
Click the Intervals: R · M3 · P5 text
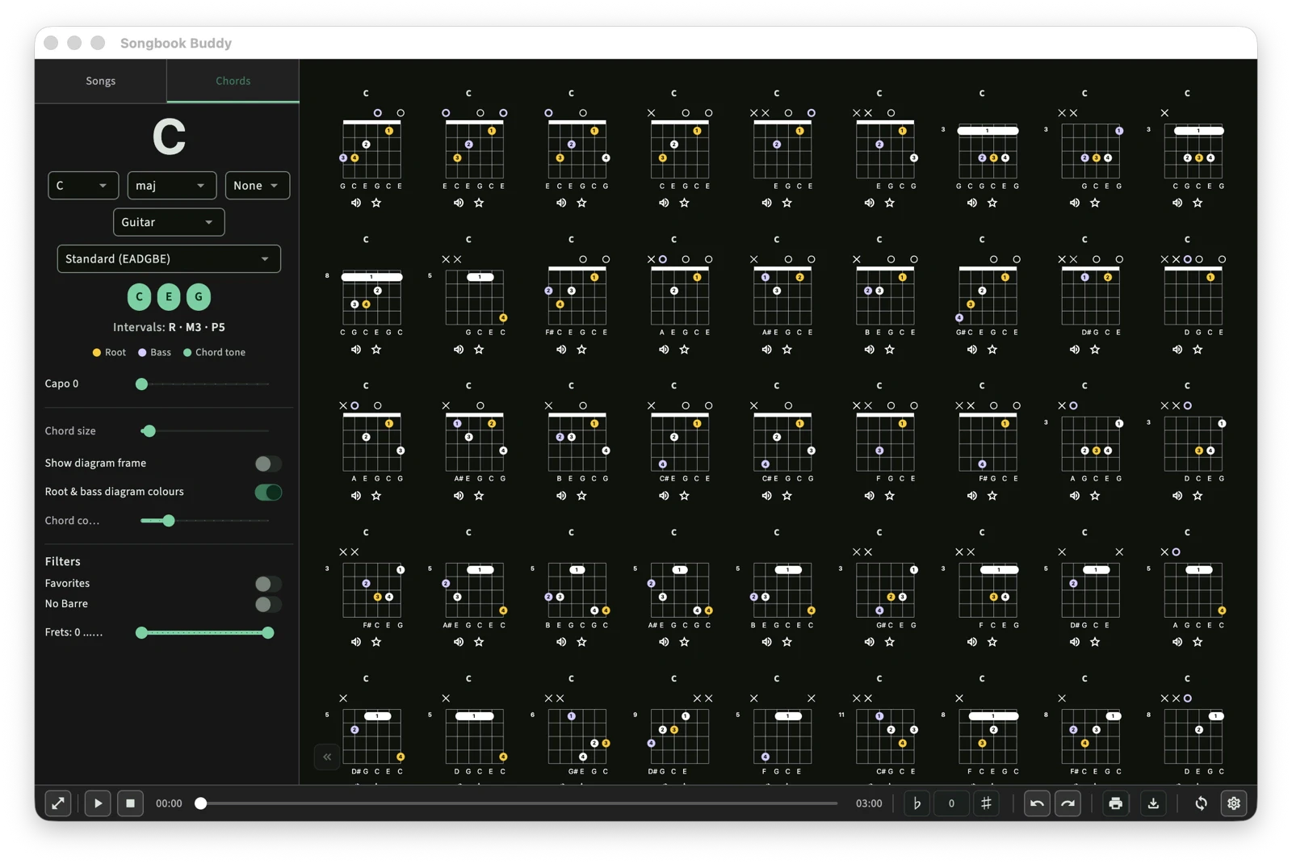pos(169,327)
